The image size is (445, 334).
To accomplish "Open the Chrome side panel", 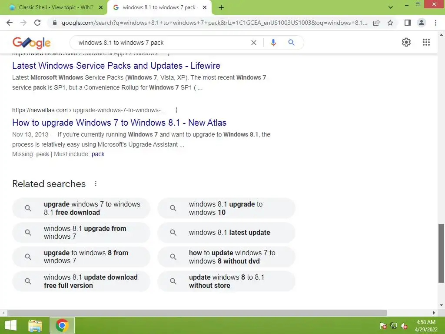I will [x=407, y=23].
